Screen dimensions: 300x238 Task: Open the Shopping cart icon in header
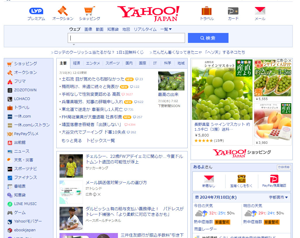(89, 11)
